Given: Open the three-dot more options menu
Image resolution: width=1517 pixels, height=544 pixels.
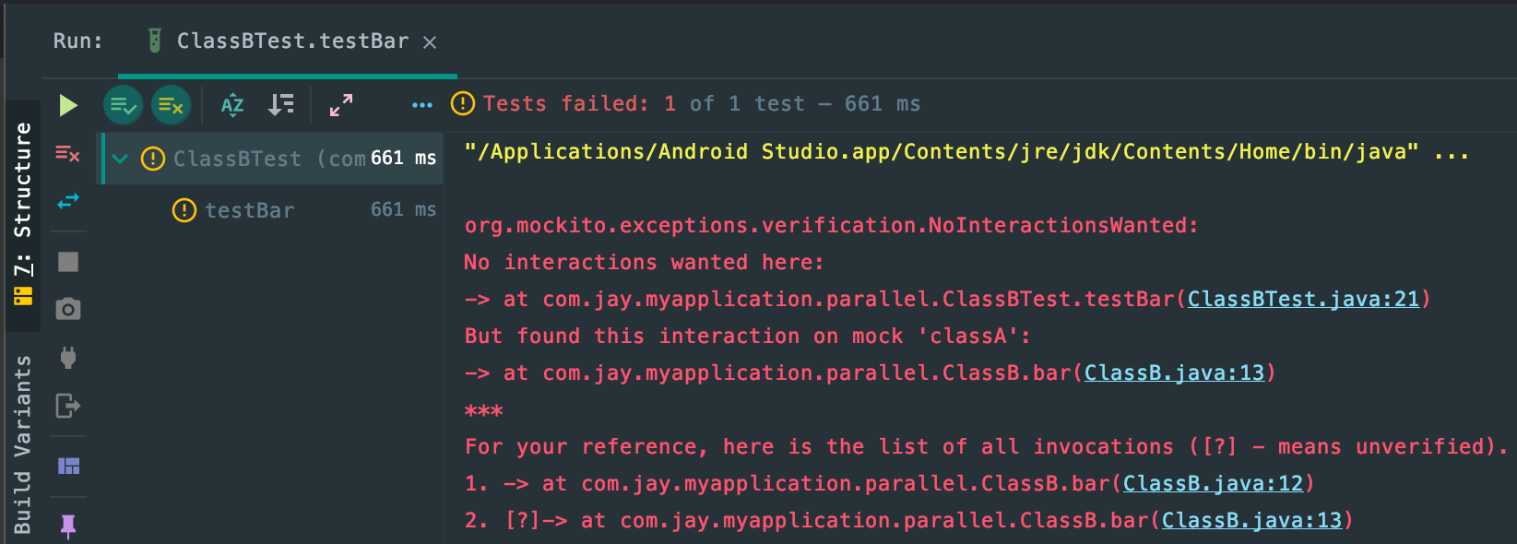Looking at the screenshot, I should click(x=422, y=105).
